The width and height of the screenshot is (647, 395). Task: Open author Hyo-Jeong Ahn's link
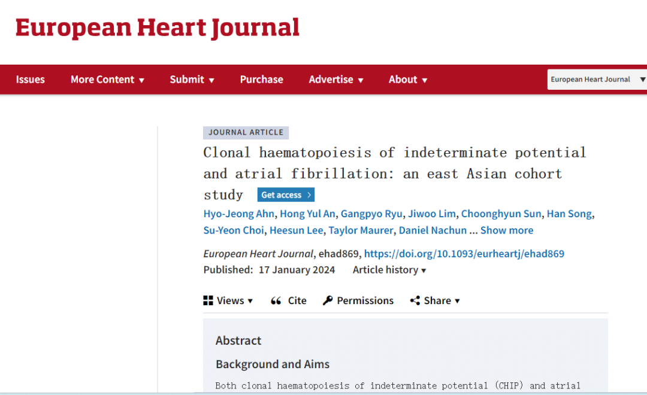(239, 214)
